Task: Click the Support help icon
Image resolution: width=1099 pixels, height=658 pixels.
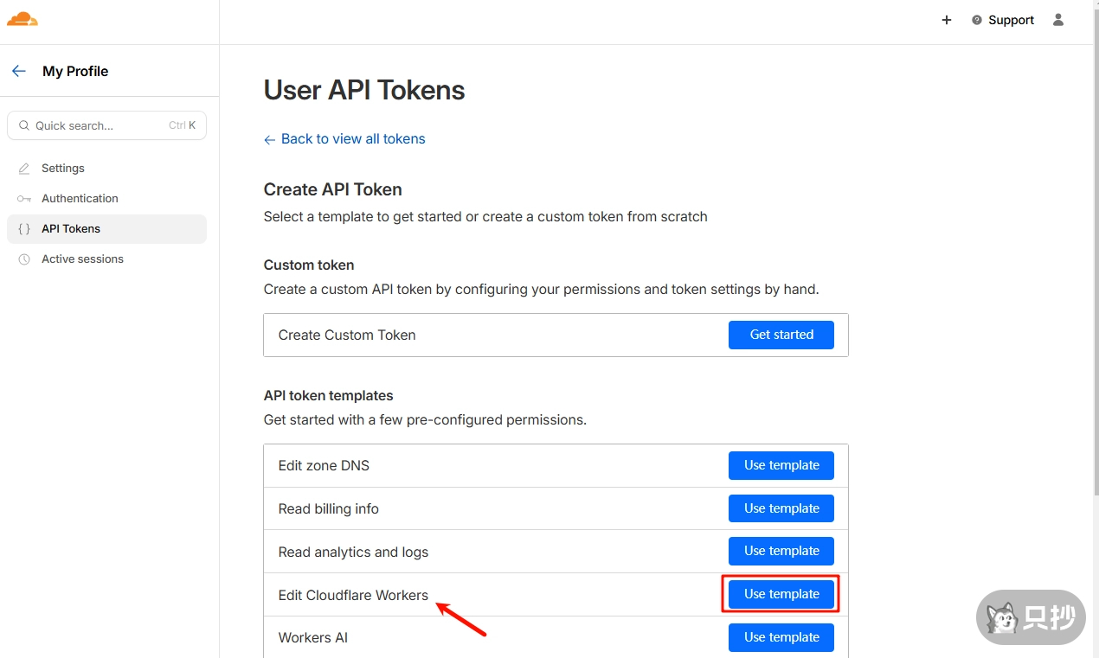Action: coord(977,20)
